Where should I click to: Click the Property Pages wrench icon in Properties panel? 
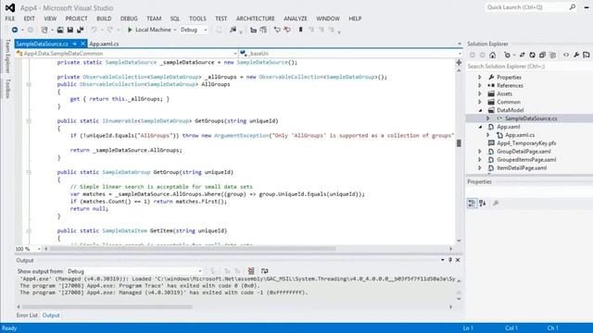496,203
